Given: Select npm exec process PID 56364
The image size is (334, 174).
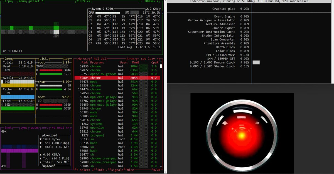Looking at the screenshot, I should pos(117,97).
